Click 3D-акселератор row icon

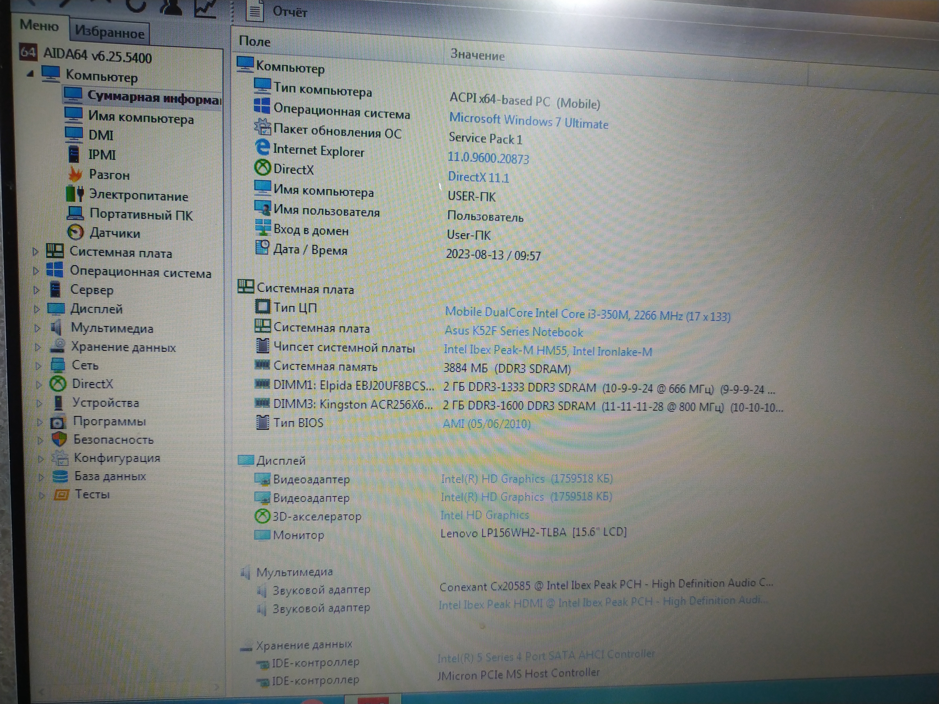[262, 516]
